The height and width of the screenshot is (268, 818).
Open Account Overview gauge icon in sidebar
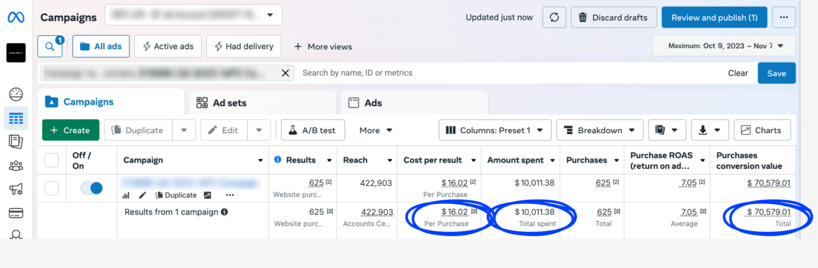(16, 95)
